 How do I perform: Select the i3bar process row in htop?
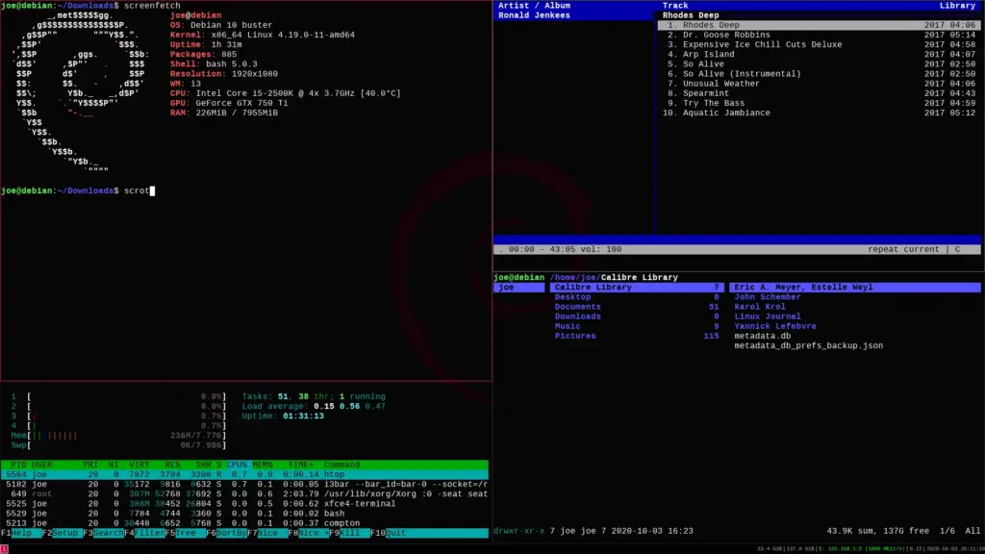pos(244,485)
